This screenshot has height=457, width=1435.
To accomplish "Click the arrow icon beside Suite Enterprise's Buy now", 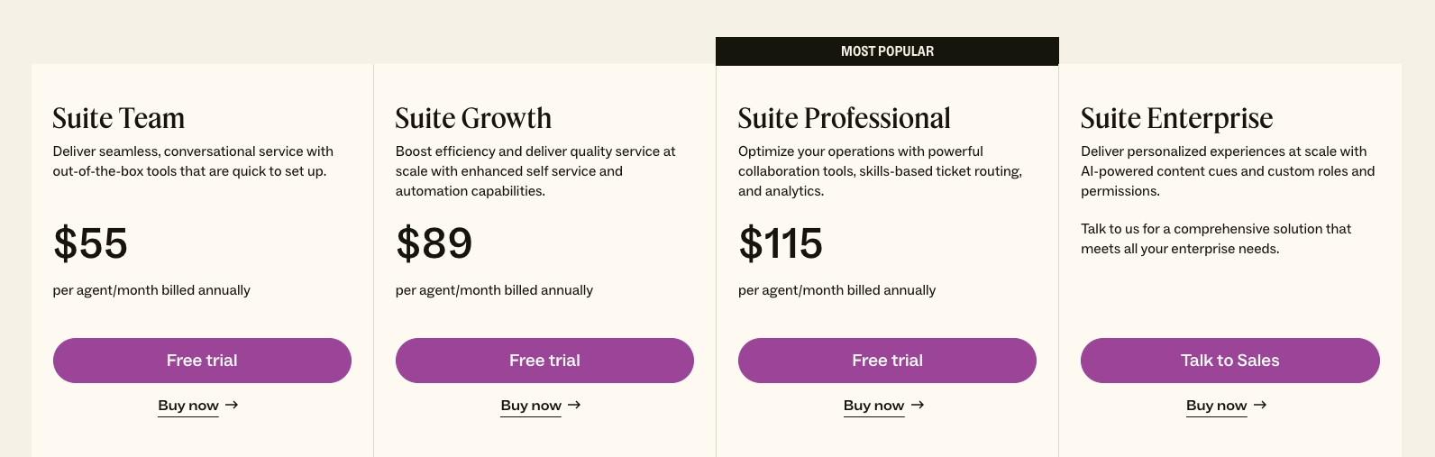I will (1260, 406).
